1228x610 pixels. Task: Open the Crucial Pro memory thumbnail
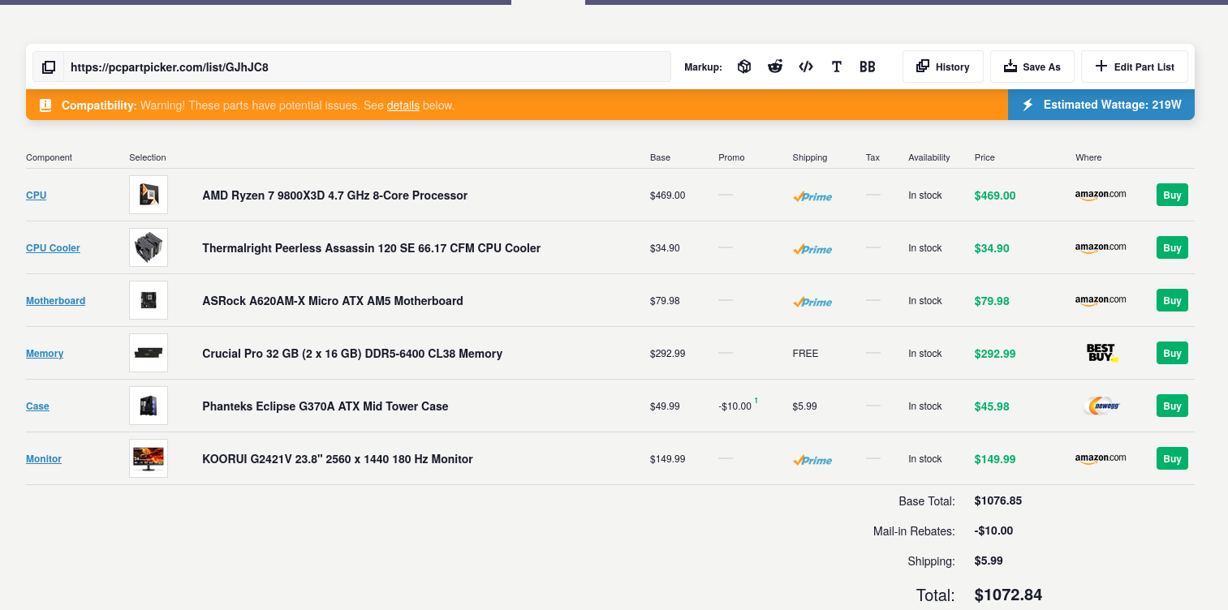[x=149, y=353]
